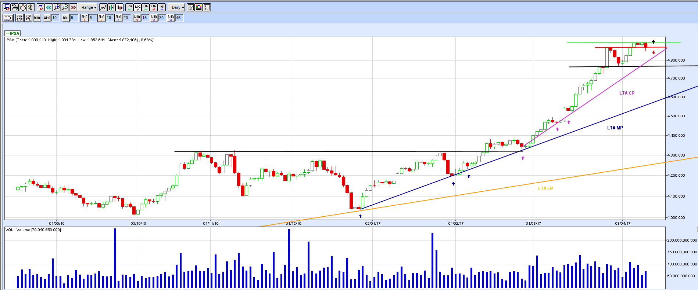Screen dimensions: 698x290
Task: Toggle the BOL Bollinger bands indicator
Action: (66, 18)
